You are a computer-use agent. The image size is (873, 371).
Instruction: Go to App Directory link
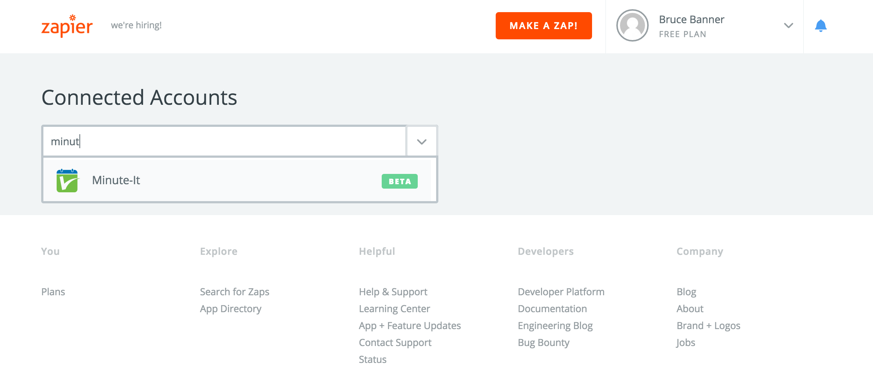(231, 309)
